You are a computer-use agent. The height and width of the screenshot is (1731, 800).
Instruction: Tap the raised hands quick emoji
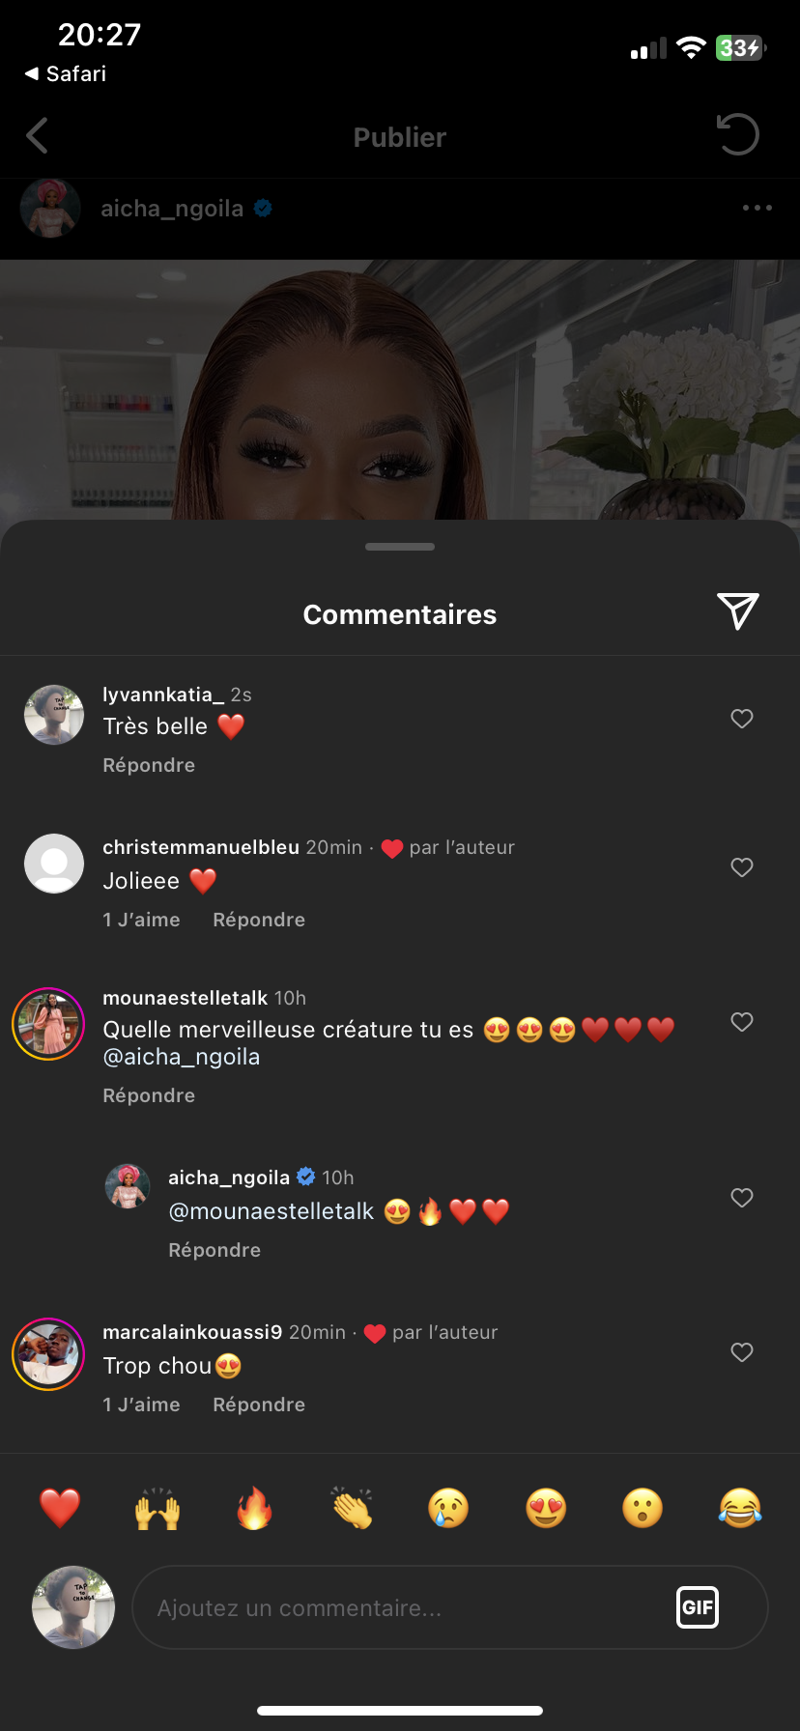click(157, 1508)
